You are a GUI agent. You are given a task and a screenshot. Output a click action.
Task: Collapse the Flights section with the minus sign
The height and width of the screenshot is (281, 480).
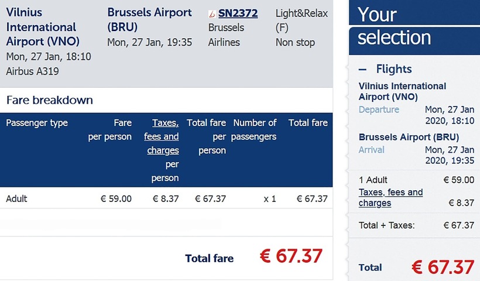pos(363,69)
